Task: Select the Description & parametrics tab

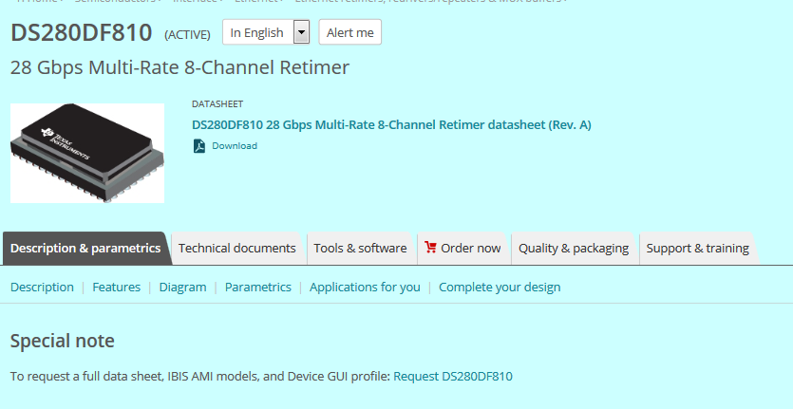Action: pyautogui.click(x=85, y=248)
